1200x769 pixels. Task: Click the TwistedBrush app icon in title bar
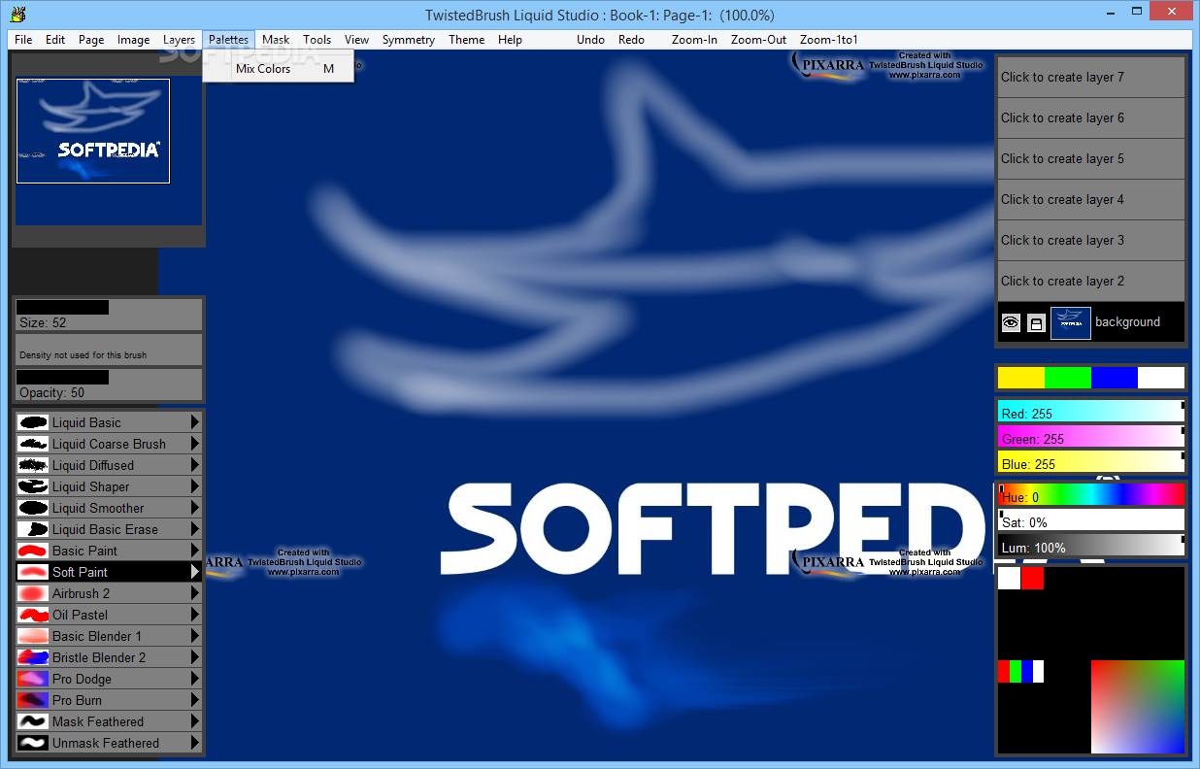pos(17,14)
